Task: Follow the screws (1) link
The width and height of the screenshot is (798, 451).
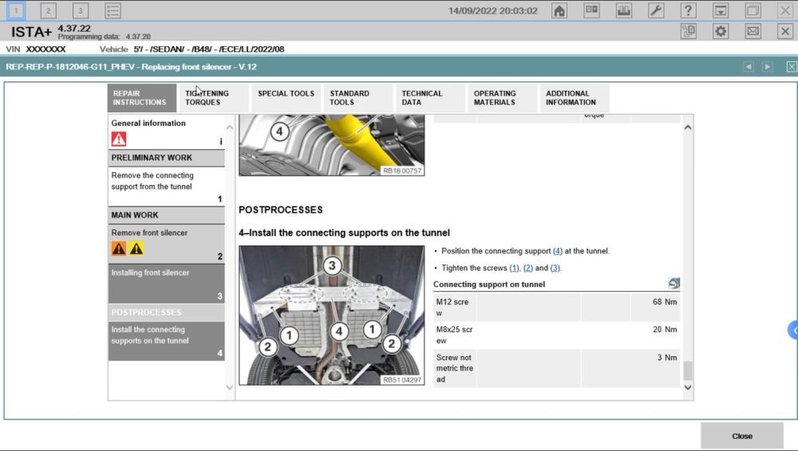Action: coord(514,268)
